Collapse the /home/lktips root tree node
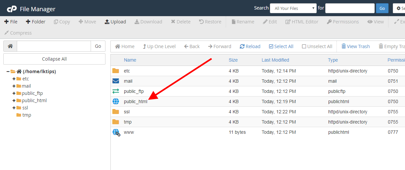405x170 pixels. click(x=8, y=71)
